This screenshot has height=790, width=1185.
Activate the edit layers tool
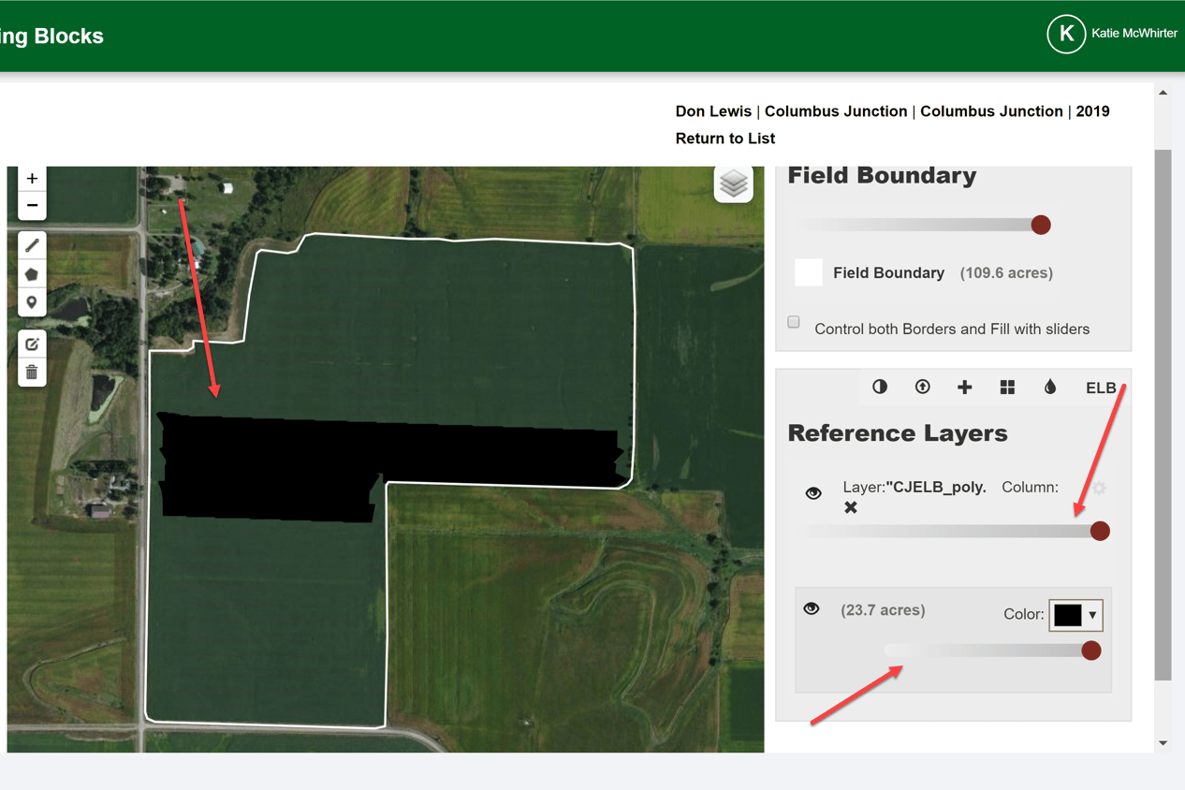tap(32, 344)
